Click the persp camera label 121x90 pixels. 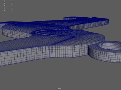tap(59, 89)
